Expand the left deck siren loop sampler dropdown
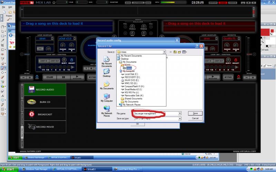Viewport: 276px width, 172px height. [52, 39]
